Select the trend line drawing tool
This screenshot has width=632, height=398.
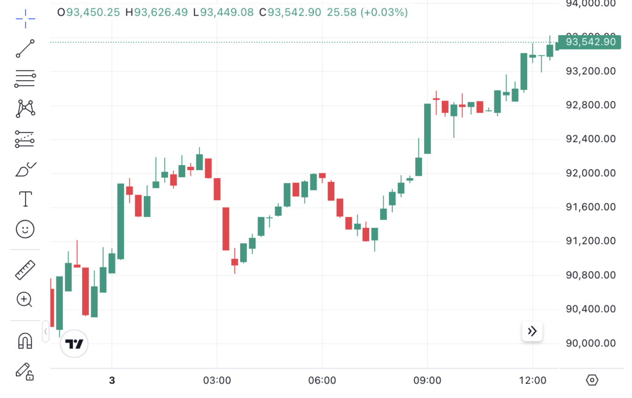click(25, 48)
